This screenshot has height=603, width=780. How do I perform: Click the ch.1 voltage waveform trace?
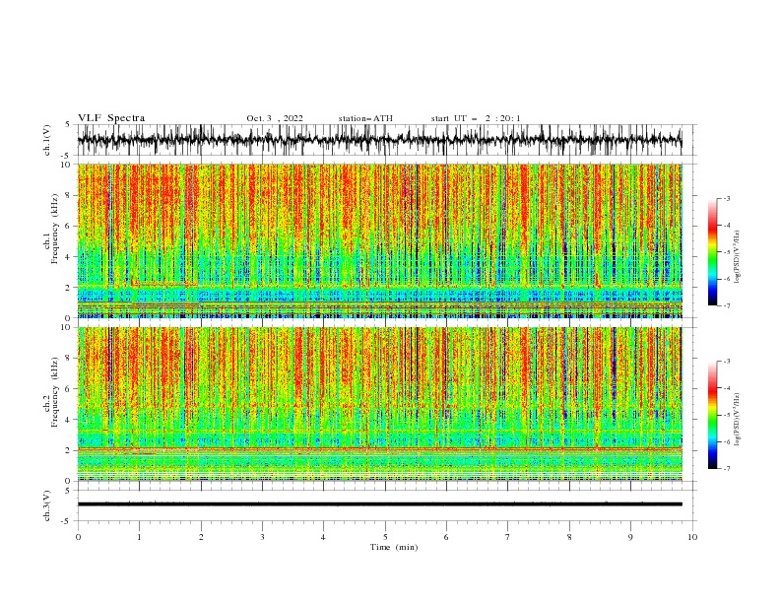(380, 140)
